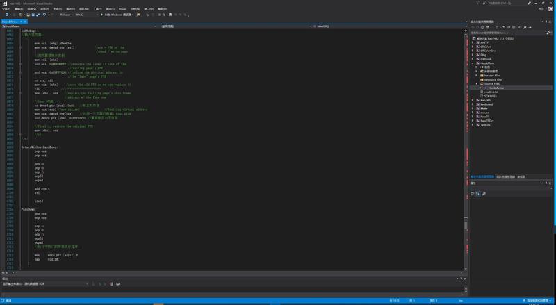This screenshot has height=305, width=556.
Task: Click the find-in-files toolbar icon
Action: click(x=138, y=15)
